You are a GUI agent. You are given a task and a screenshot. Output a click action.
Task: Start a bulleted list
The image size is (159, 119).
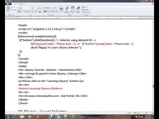[x=51, y=8]
